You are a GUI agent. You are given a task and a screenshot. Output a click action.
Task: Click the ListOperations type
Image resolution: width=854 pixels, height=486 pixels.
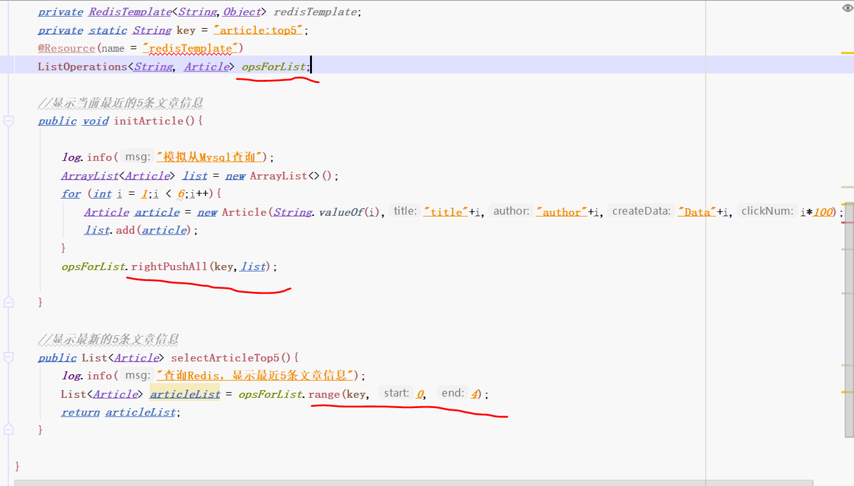[82, 66]
